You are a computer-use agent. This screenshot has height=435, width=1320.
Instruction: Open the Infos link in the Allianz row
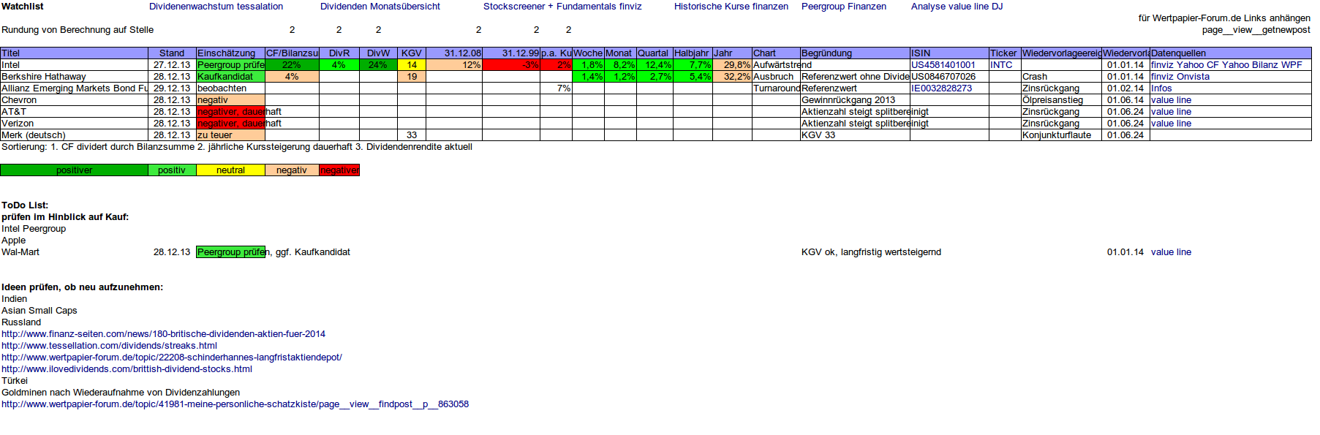(x=1161, y=88)
